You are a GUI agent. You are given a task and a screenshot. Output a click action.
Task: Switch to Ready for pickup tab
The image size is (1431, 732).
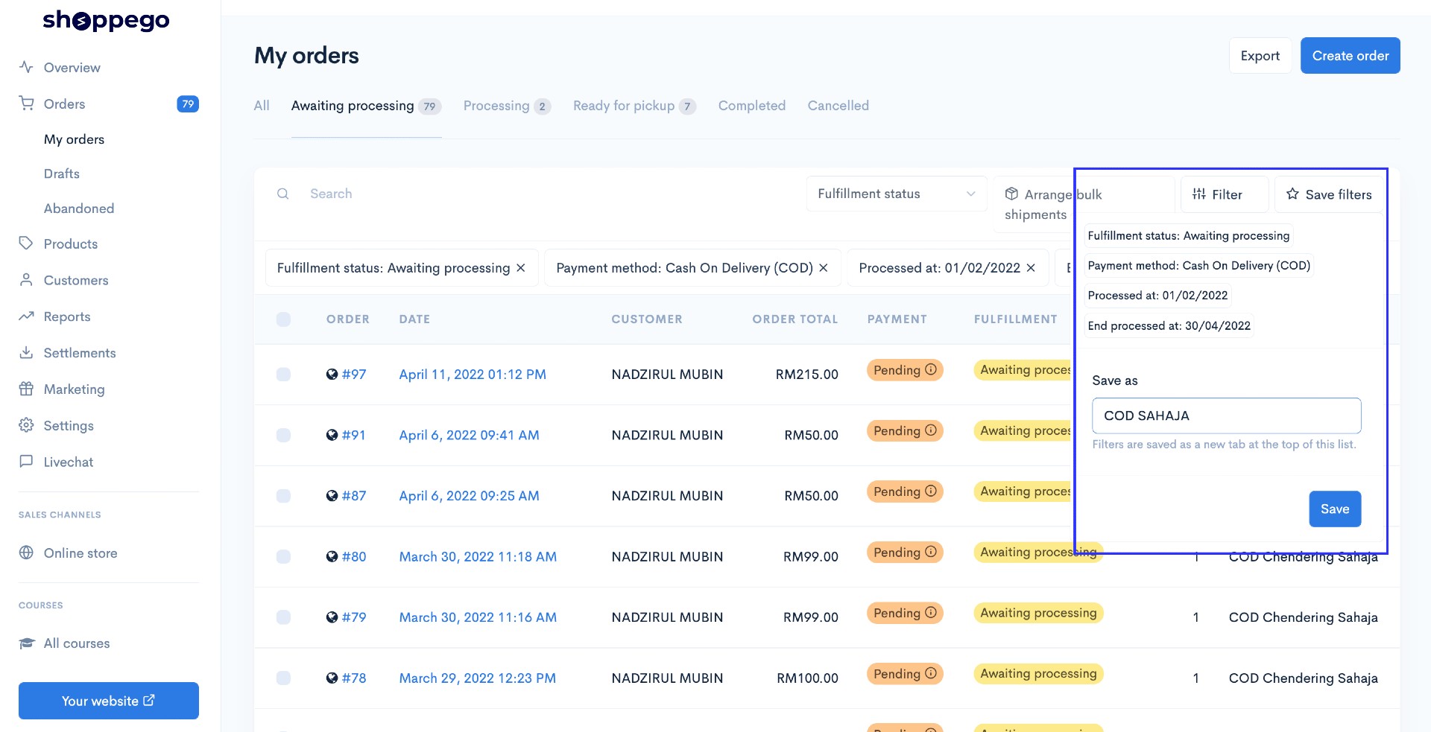tap(634, 106)
